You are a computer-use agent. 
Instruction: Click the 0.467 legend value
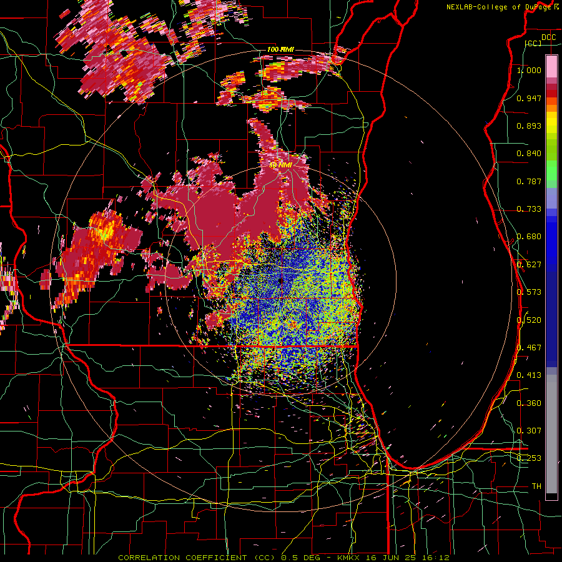tap(529, 348)
